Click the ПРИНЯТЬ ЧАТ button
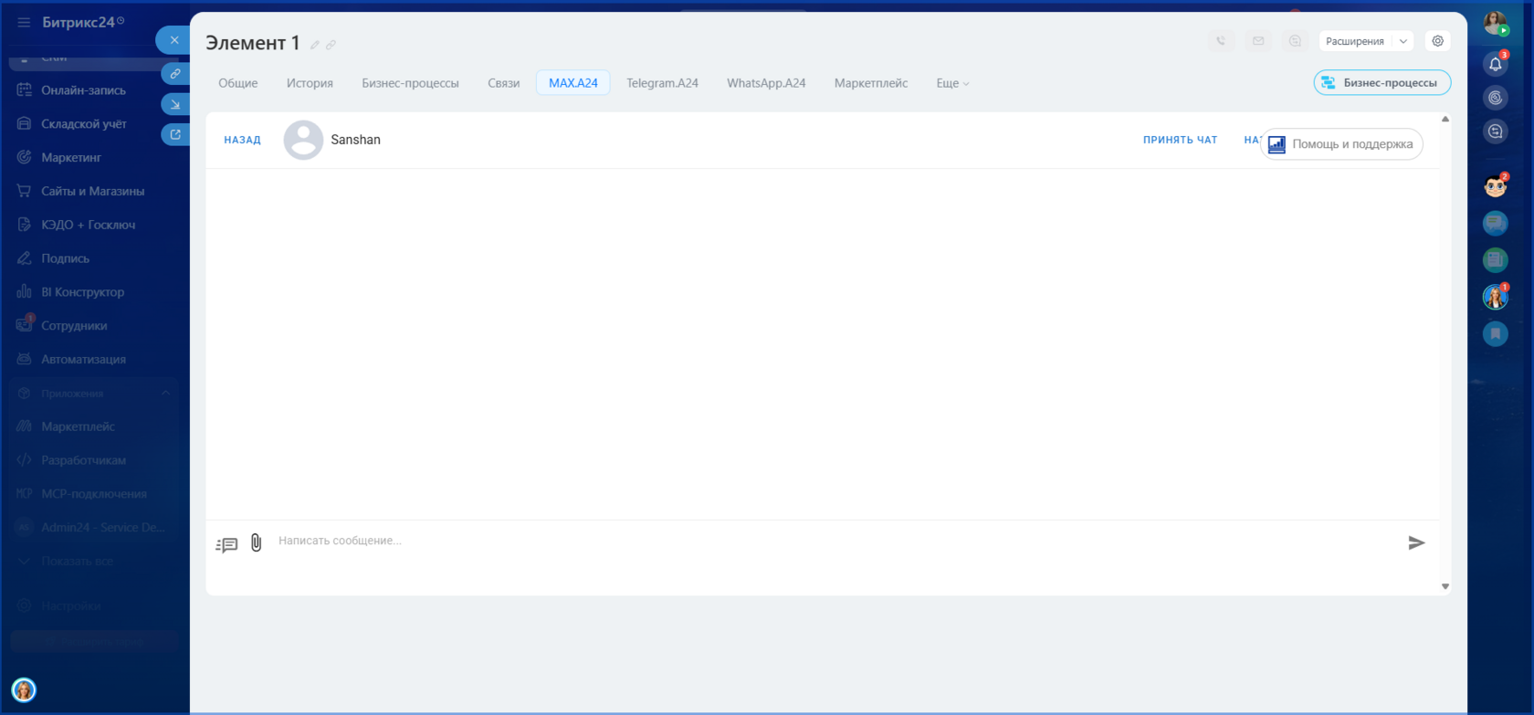This screenshot has width=1534, height=715. [x=1180, y=140]
